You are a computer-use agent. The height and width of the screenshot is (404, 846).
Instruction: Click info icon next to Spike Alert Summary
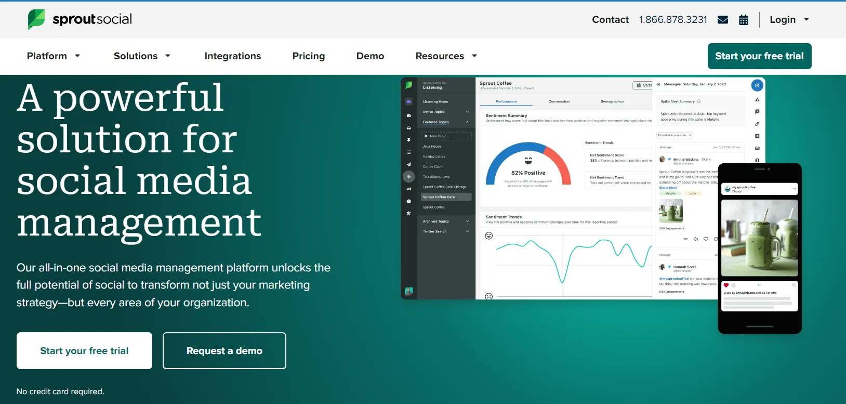tap(699, 101)
